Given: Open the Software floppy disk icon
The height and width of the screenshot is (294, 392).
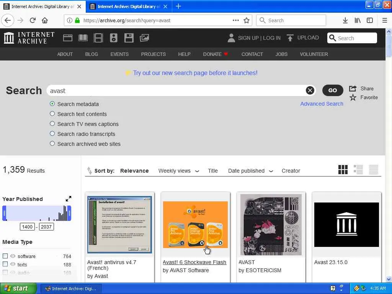Looking at the screenshot, I should (x=129, y=38).
